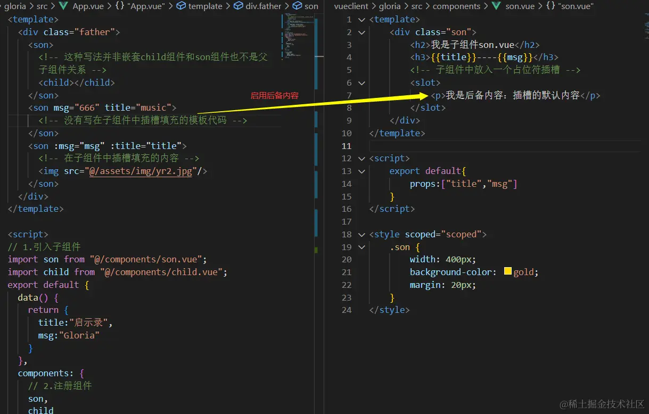Select the braces "son.vue" breadcrumb symbol

(570, 6)
